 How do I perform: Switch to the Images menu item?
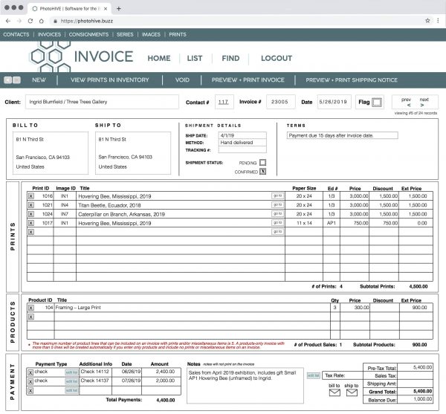pos(149,34)
